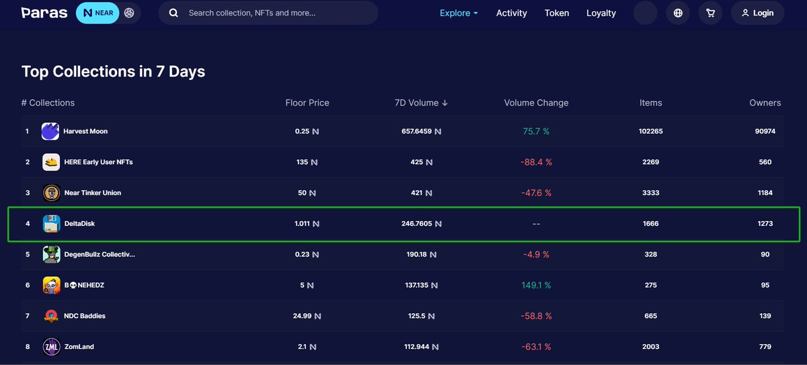This screenshot has width=807, height=365.
Task: Open the Near Tinker Union link
Action: 92,193
